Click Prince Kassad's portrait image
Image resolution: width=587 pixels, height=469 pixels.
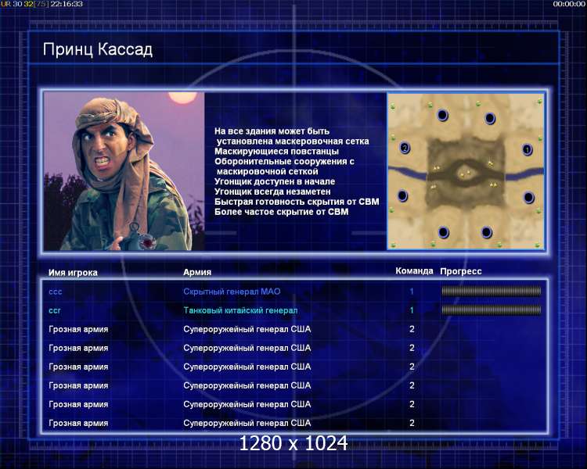tap(124, 171)
